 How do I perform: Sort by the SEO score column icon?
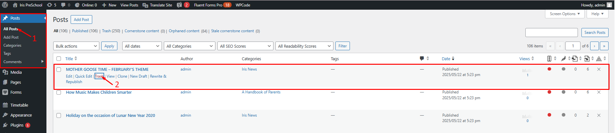(x=549, y=59)
